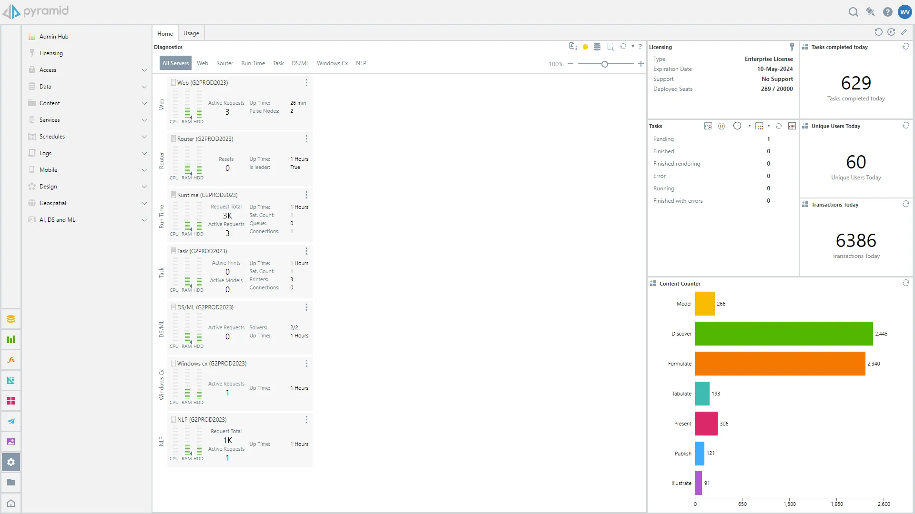Toggle the NLP (G2PROD2023) server checkbox
915x514 pixels.
[x=173, y=419]
